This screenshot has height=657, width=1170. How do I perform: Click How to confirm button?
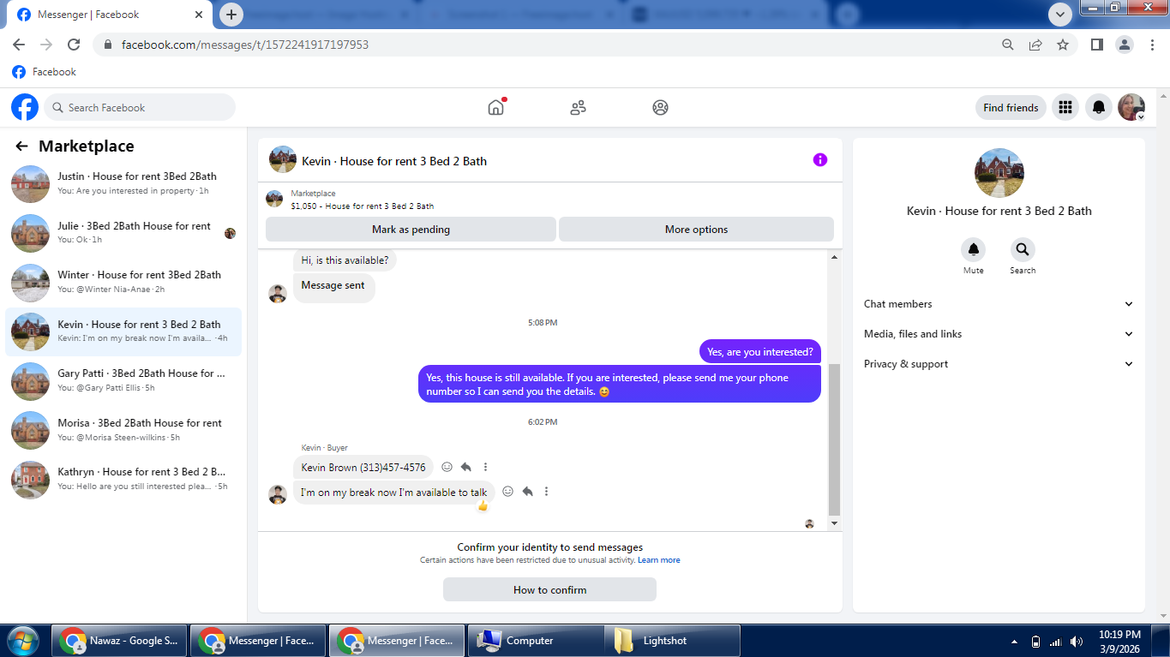point(549,589)
